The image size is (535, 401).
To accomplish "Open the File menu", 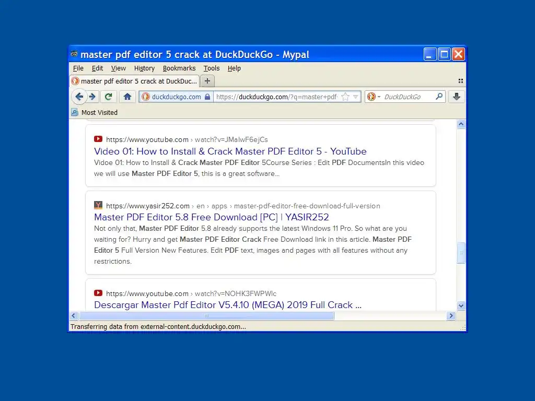I will (78, 68).
